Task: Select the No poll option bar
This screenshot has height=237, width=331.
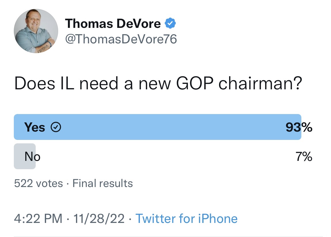Action: [25, 156]
